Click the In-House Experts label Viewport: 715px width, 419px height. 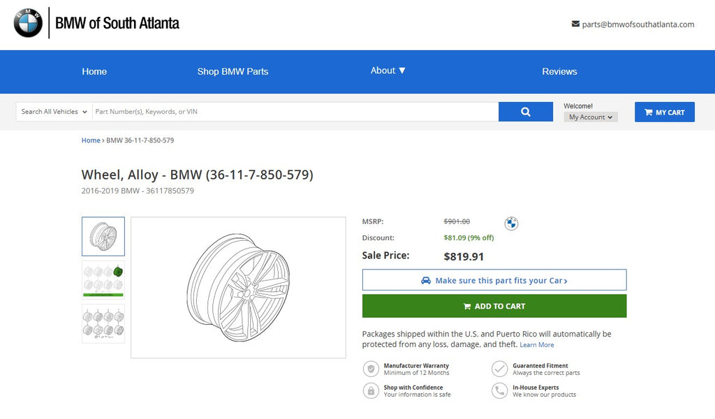(536, 388)
